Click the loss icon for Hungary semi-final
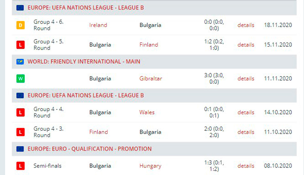304x175 pixels. tap(20, 165)
